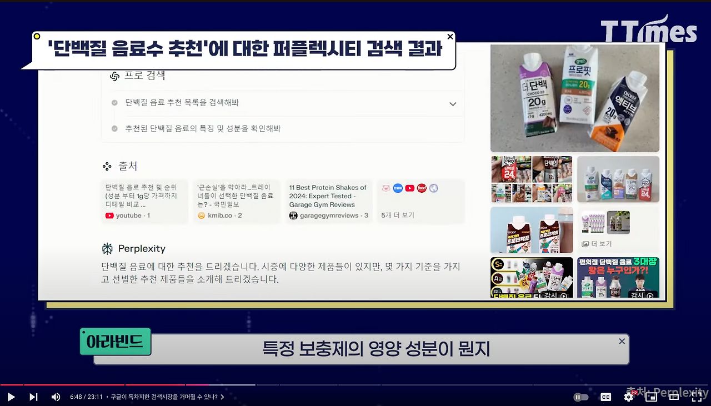Viewport: 711px width, 406px height.
Task: Play the yellow-and-black protein drinks video thumbnail
Action: [532, 278]
